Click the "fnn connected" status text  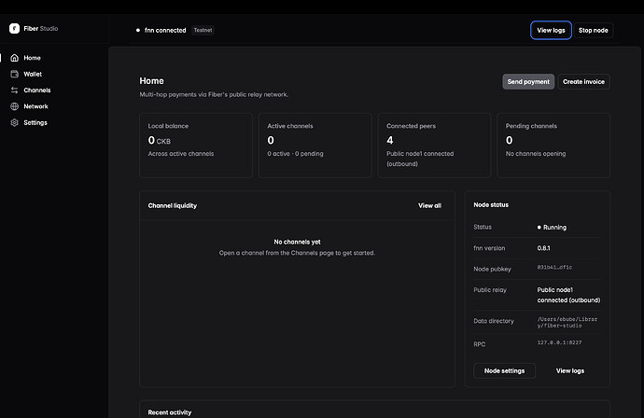click(x=165, y=31)
